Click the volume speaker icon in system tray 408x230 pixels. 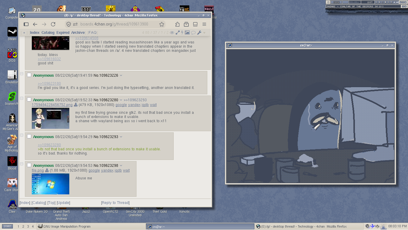[x=367, y=226]
